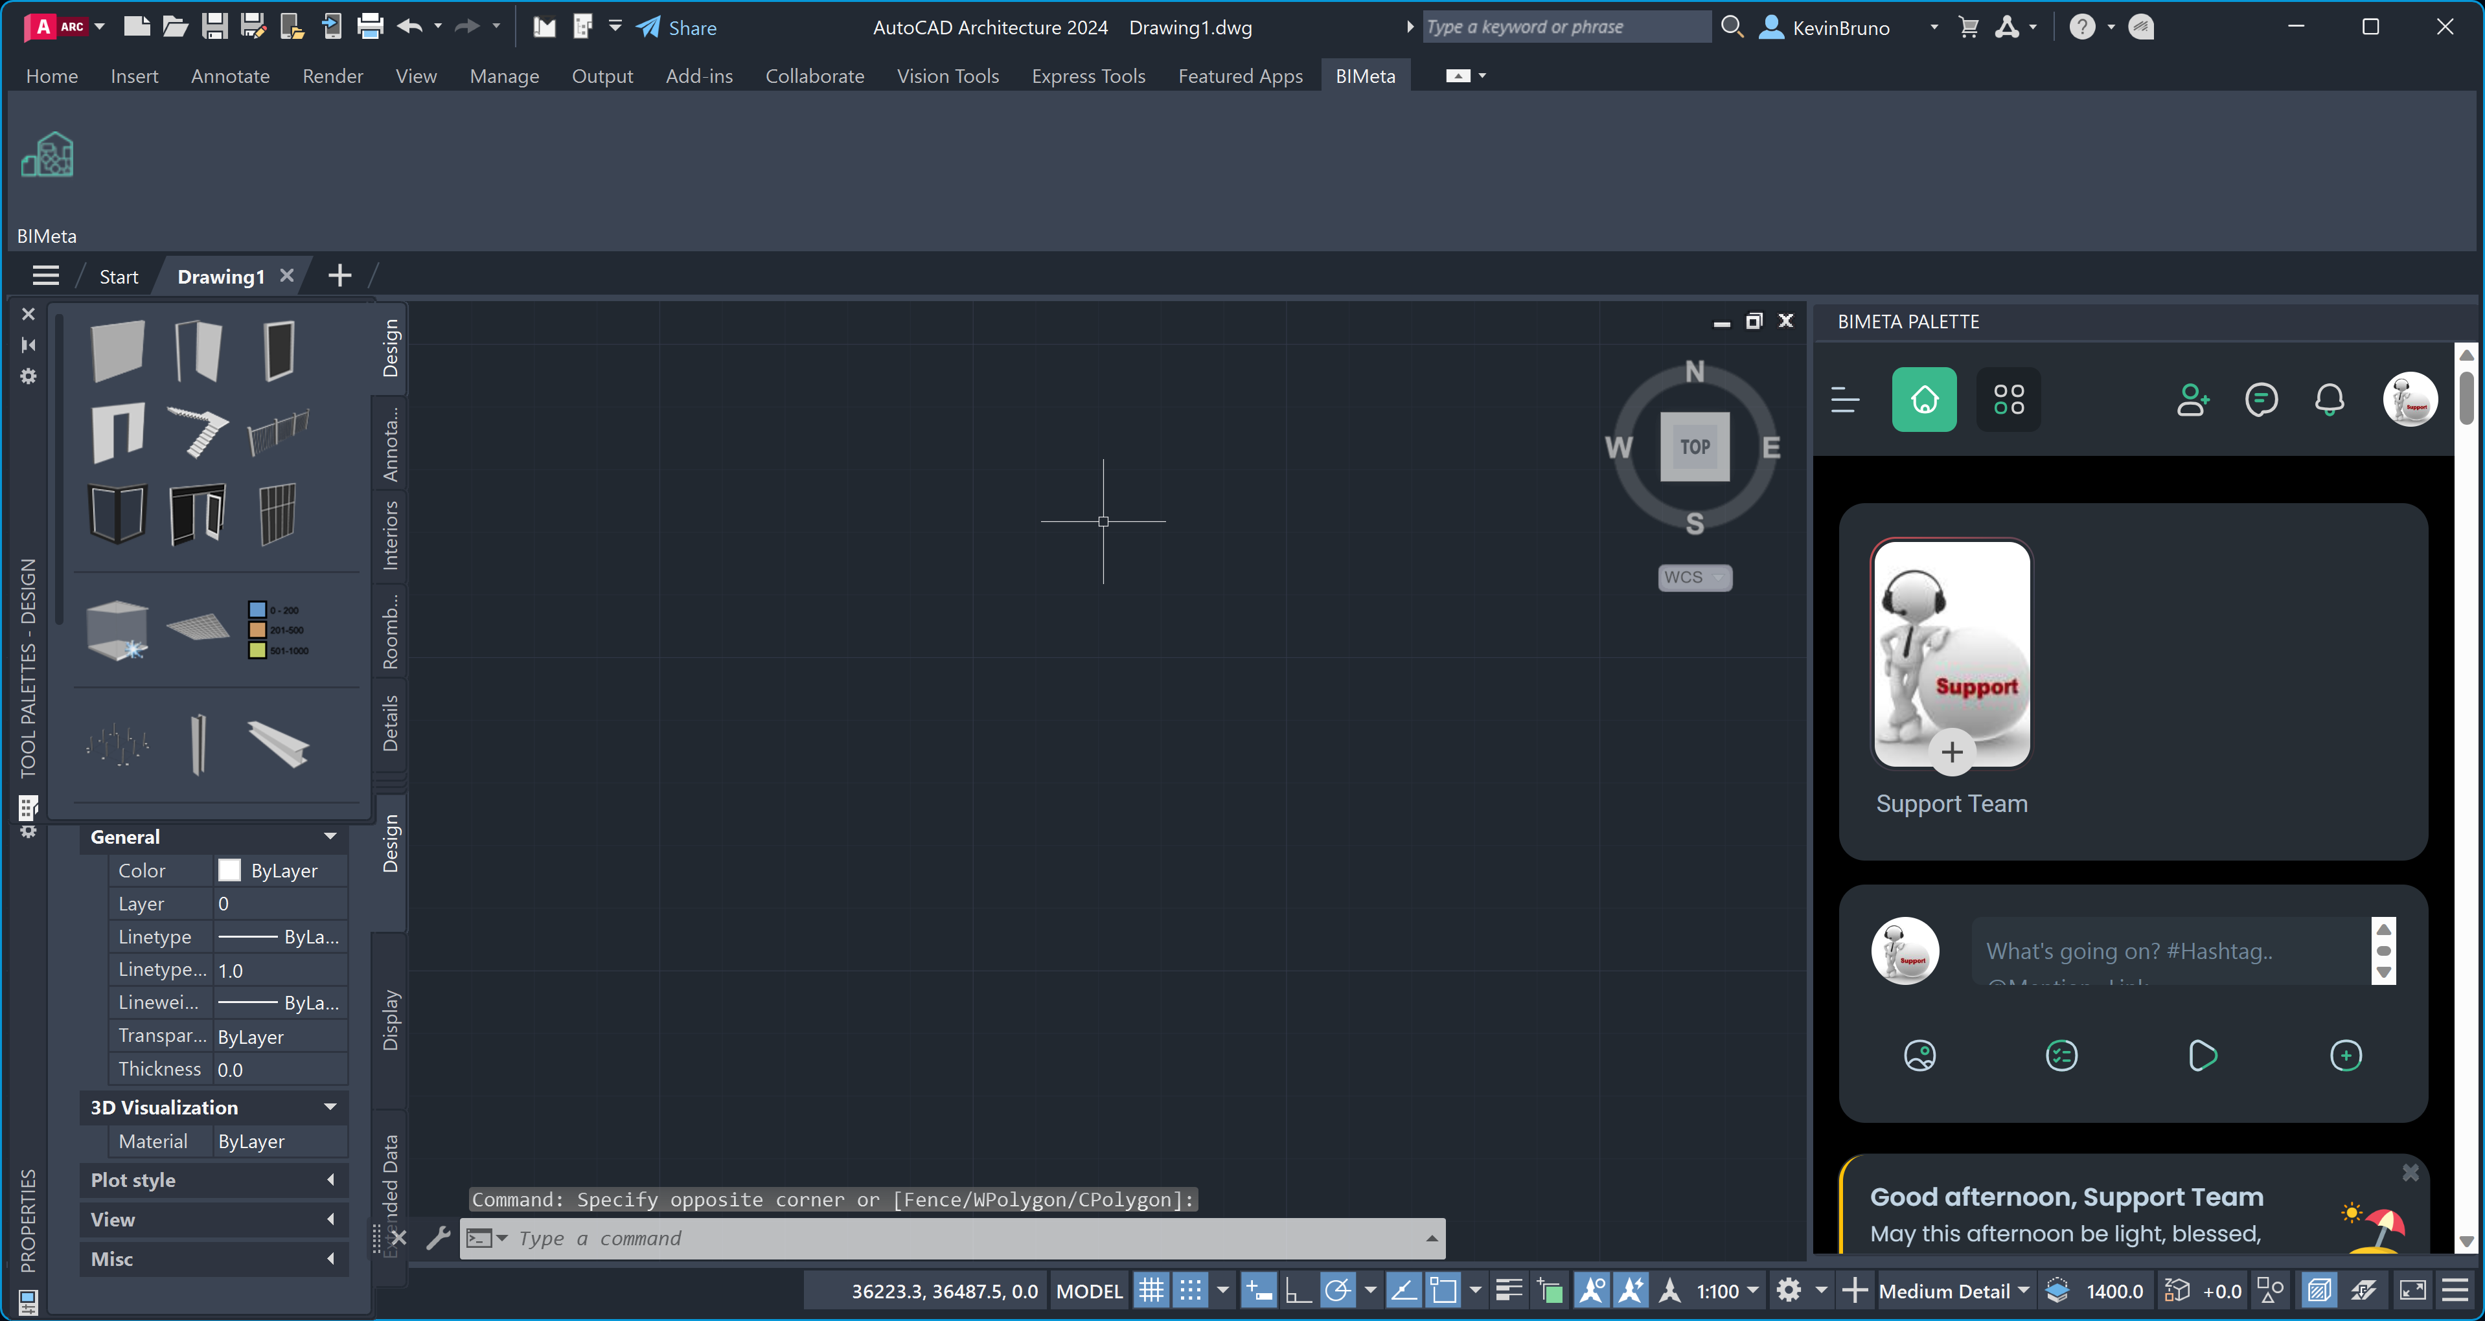Select the Stair tool in tool palette
Viewport: 2485px width, 1321px height.
pyautogui.click(x=198, y=431)
